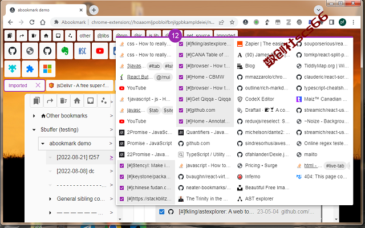Screen dimensions: 365x228
Task: Open the Pricing • Surge bookmark
Action: click(x=263, y=166)
